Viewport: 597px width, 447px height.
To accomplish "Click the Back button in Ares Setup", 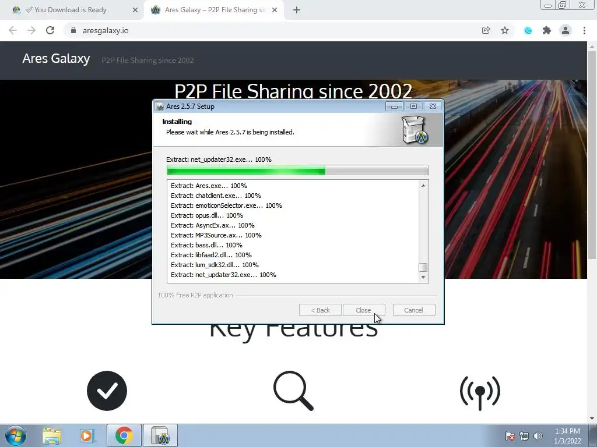I will point(320,310).
